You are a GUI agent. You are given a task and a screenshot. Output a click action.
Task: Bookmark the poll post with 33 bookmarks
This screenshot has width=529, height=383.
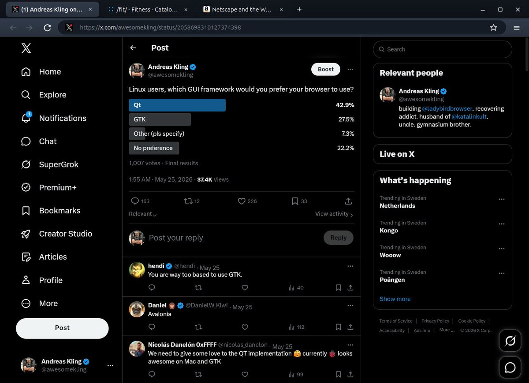pyautogui.click(x=299, y=201)
